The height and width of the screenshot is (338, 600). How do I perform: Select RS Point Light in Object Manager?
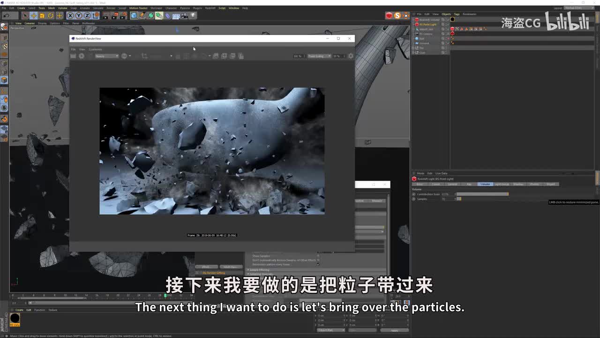coord(427,24)
